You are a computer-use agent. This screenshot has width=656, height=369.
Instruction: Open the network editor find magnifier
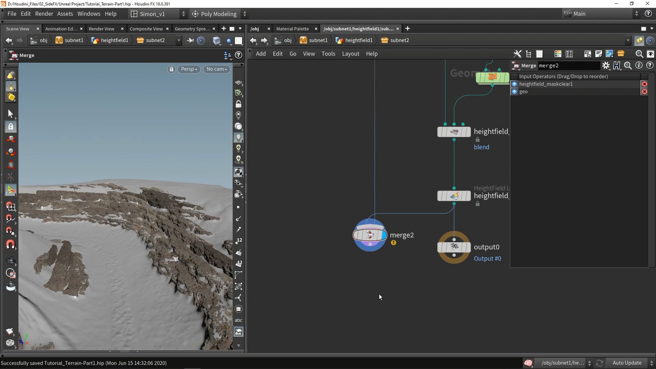[639, 54]
